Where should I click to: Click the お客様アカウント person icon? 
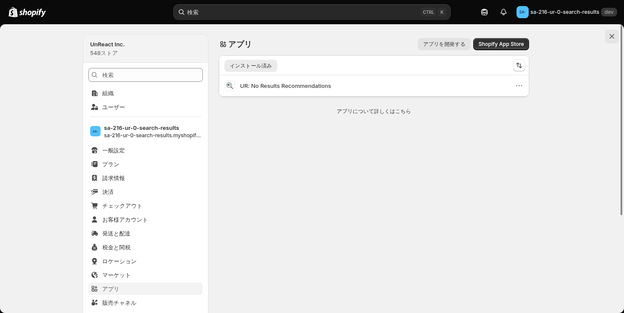(x=94, y=219)
